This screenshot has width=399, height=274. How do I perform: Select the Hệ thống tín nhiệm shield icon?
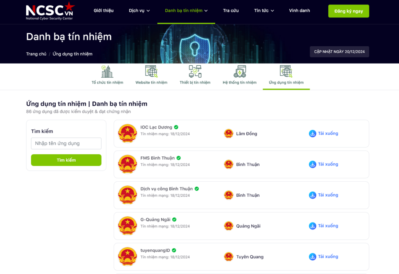pyautogui.click(x=240, y=72)
